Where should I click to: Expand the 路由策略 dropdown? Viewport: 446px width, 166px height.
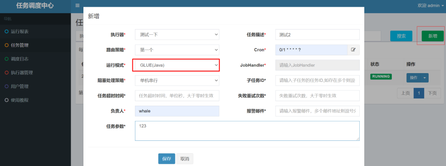click(x=177, y=50)
